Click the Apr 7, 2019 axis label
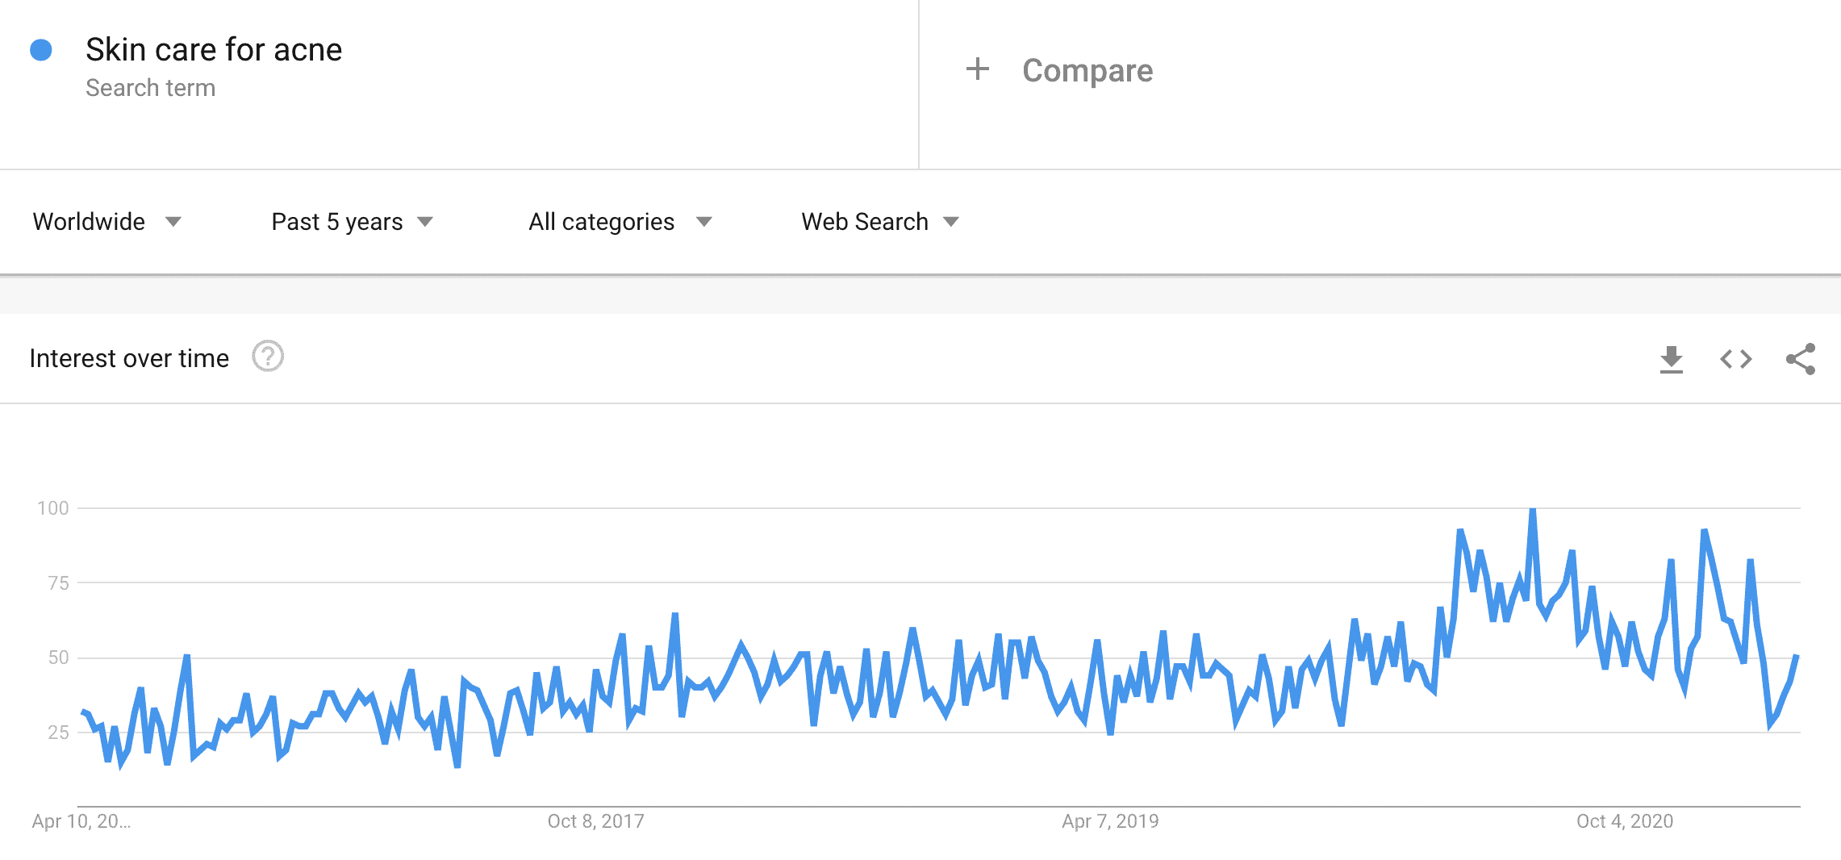This screenshot has height=860, width=1841. pos(1110,821)
